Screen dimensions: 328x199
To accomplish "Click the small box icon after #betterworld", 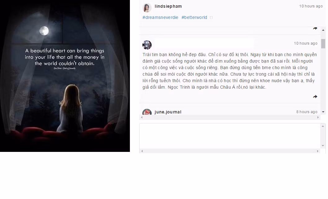I will [x=211, y=18].
